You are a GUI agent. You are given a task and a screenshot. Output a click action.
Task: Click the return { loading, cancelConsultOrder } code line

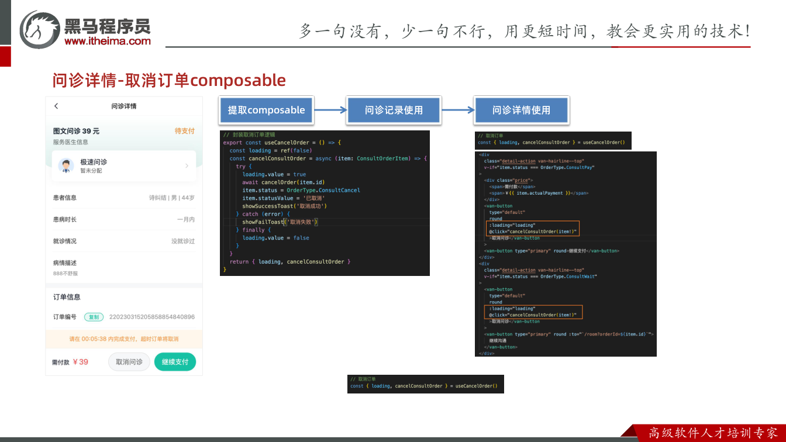point(290,262)
